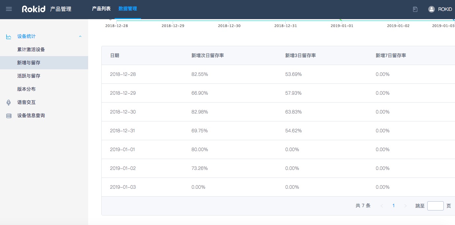Switch to the 产品列表 tab
455x225 pixels.
[x=101, y=9]
